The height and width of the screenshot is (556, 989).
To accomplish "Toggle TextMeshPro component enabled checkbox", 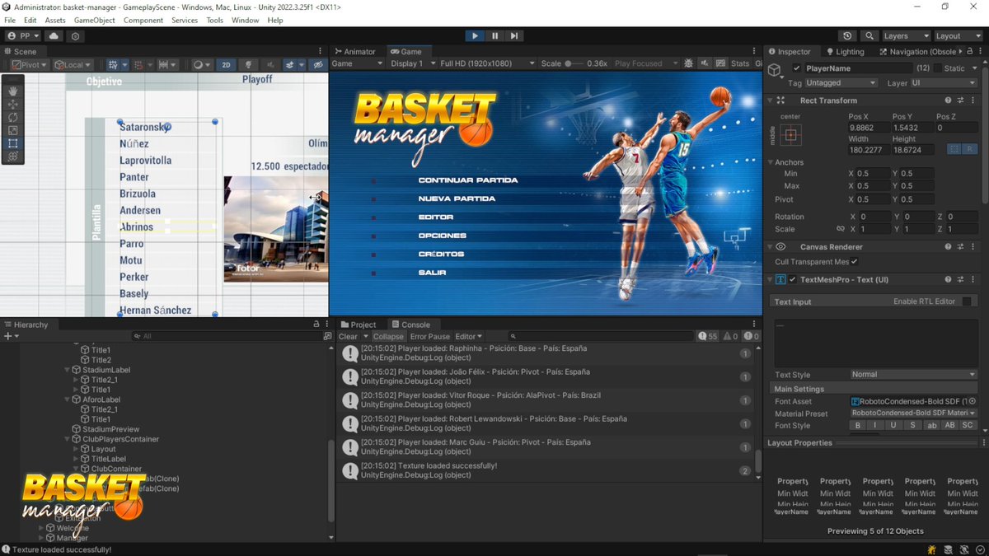I will pyautogui.click(x=793, y=280).
